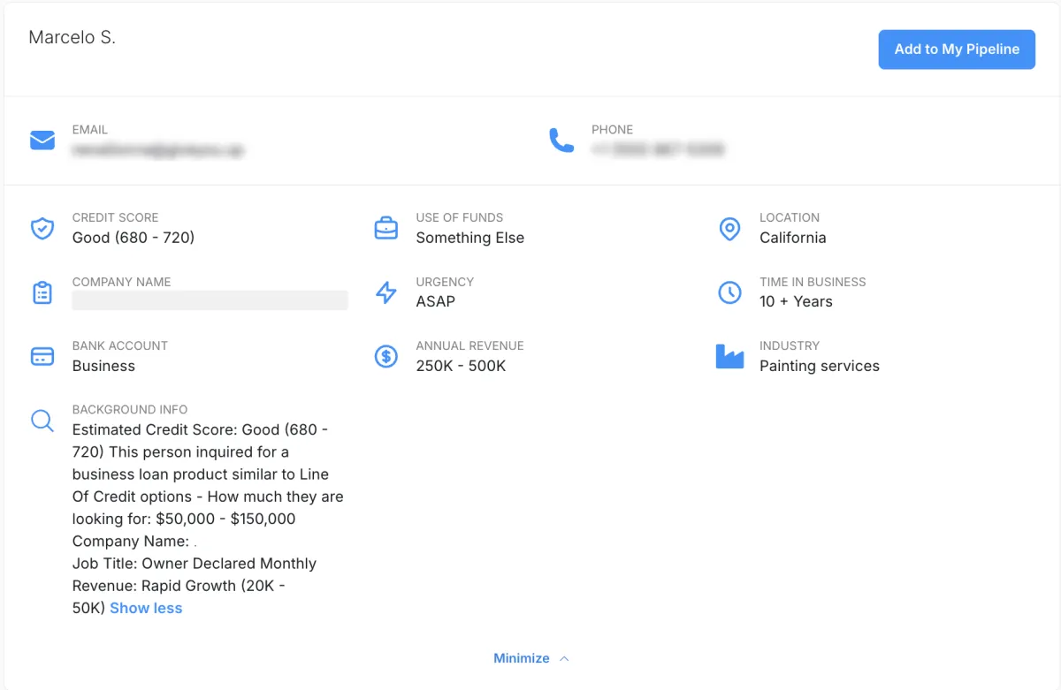Click the bank account card icon
Viewport: 1061px width, 690px height.
point(42,356)
